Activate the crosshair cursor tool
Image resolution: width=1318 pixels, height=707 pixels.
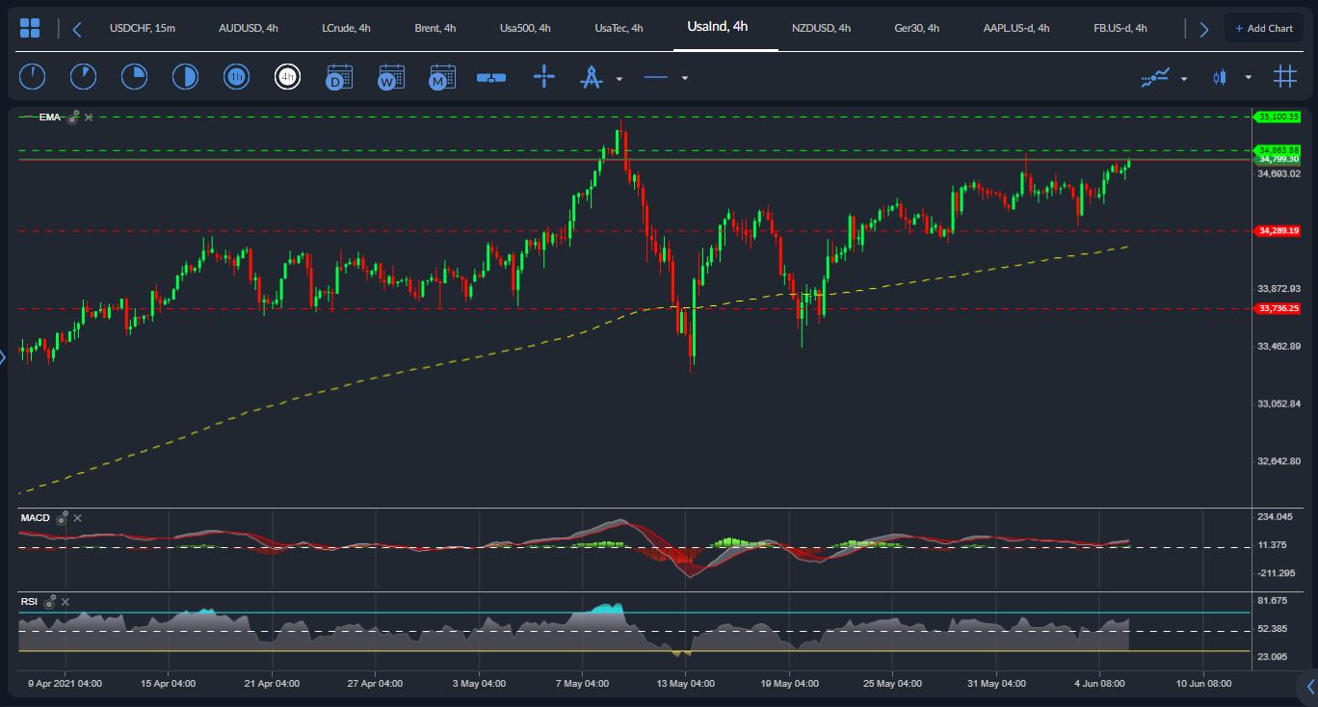pyautogui.click(x=544, y=77)
